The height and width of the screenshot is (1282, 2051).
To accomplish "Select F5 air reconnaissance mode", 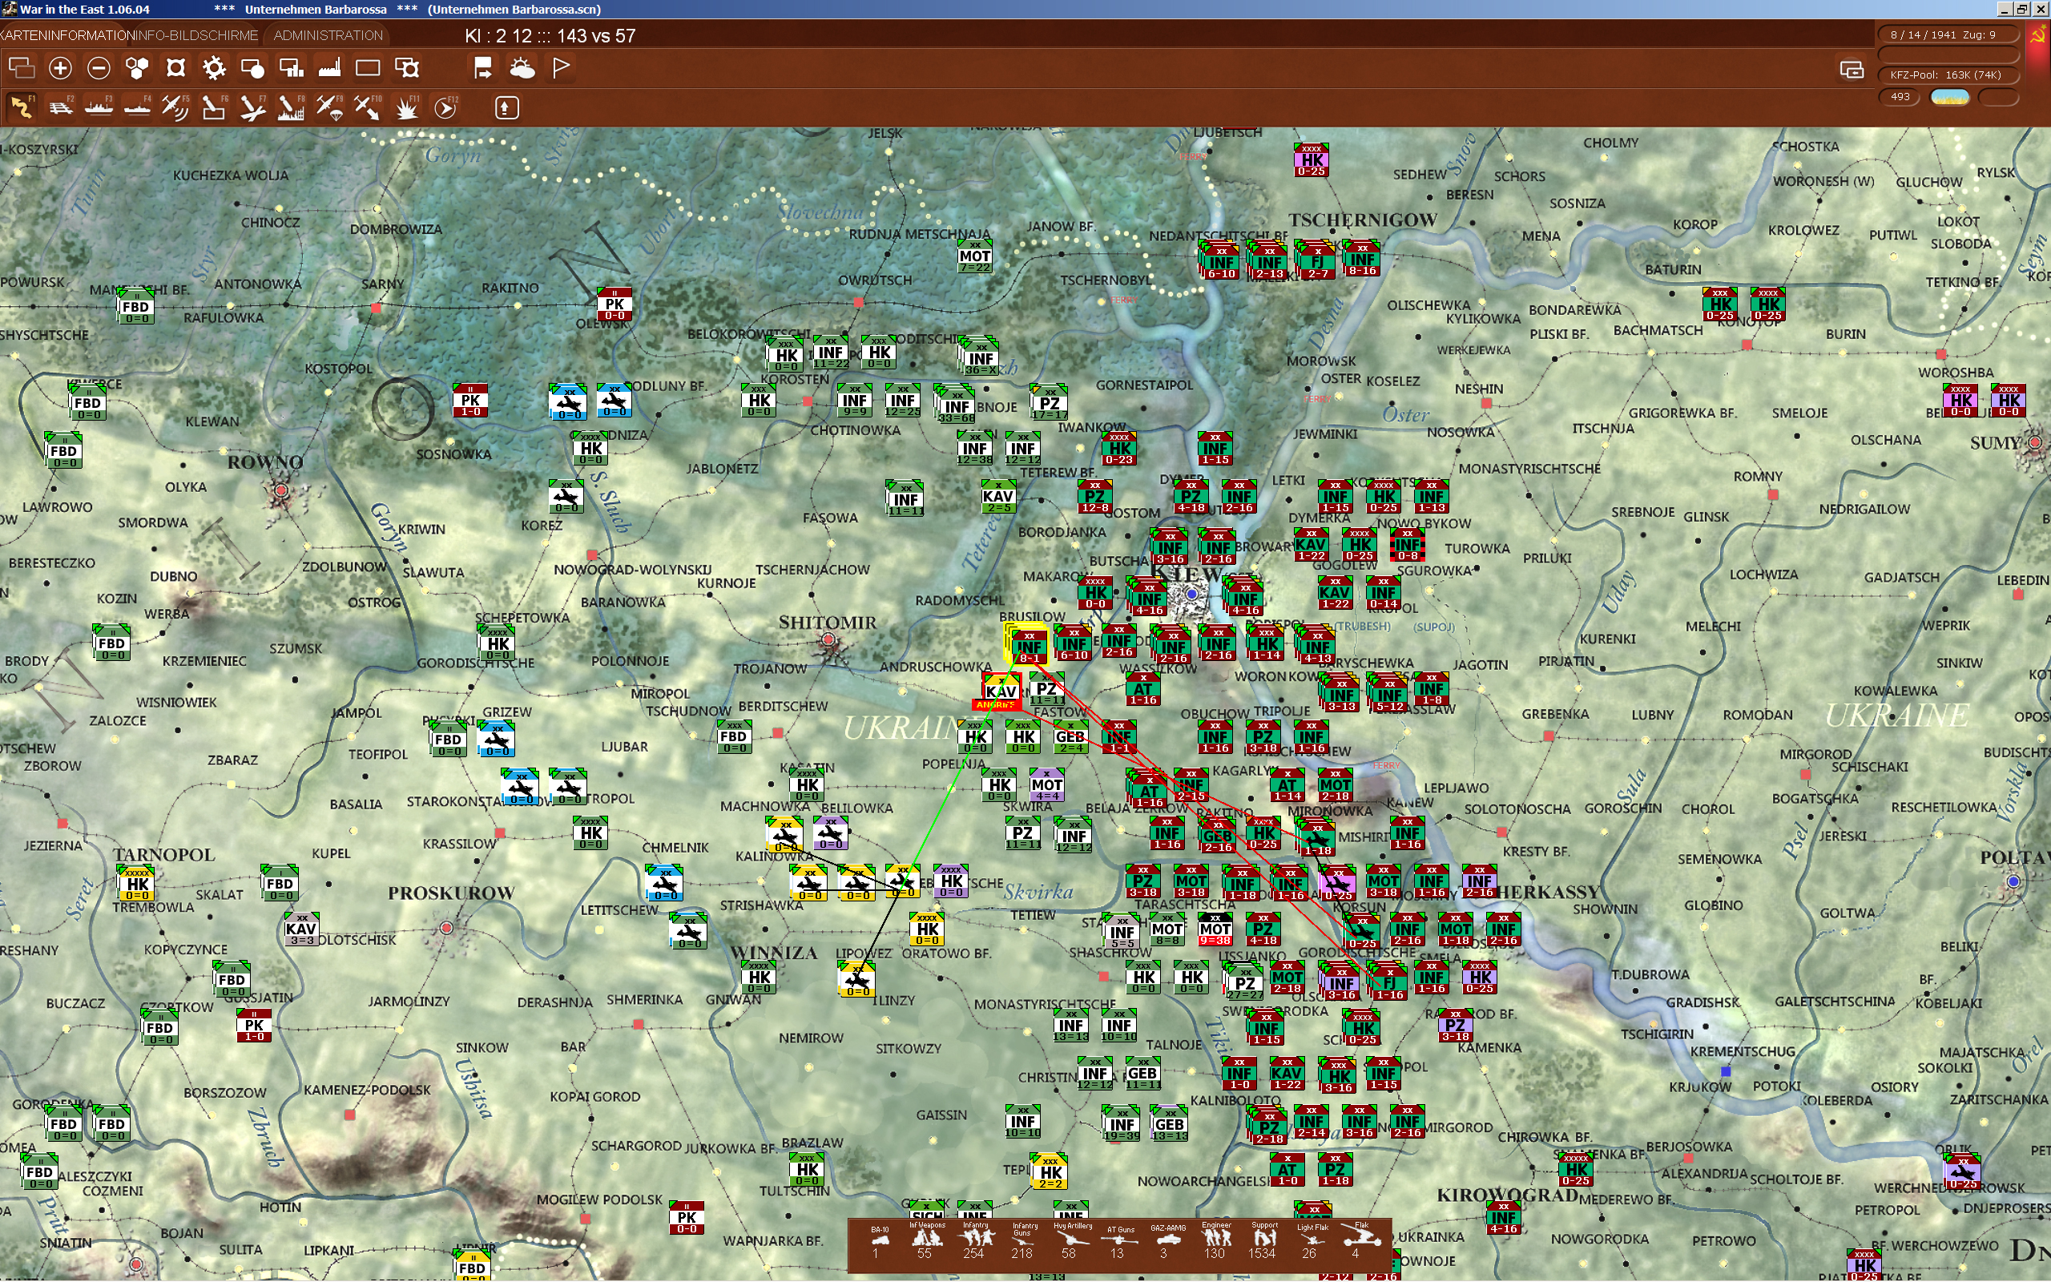I will tap(175, 107).
